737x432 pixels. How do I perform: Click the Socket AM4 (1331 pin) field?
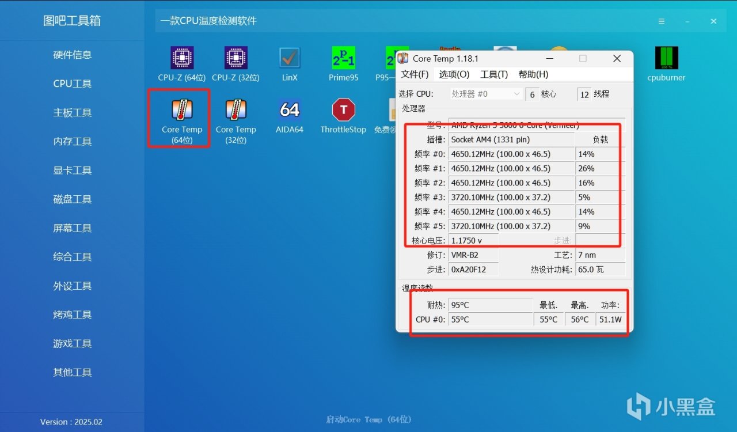(511, 139)
